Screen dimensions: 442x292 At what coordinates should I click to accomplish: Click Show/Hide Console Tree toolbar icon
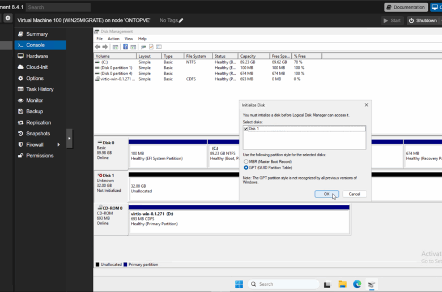[x=115, y=47]
